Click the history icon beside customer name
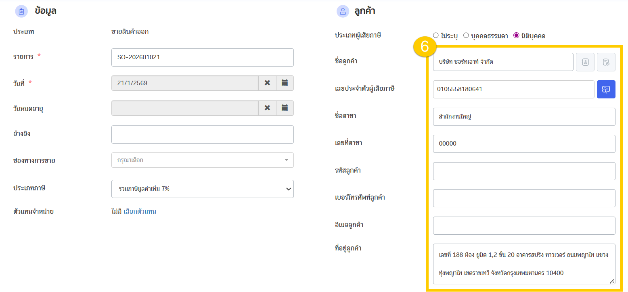 click(x=606, y=62)
